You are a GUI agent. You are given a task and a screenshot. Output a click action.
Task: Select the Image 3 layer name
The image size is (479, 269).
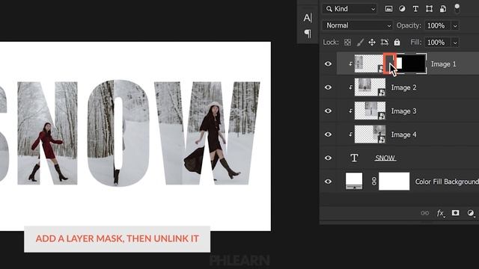[x=403, y=111]
